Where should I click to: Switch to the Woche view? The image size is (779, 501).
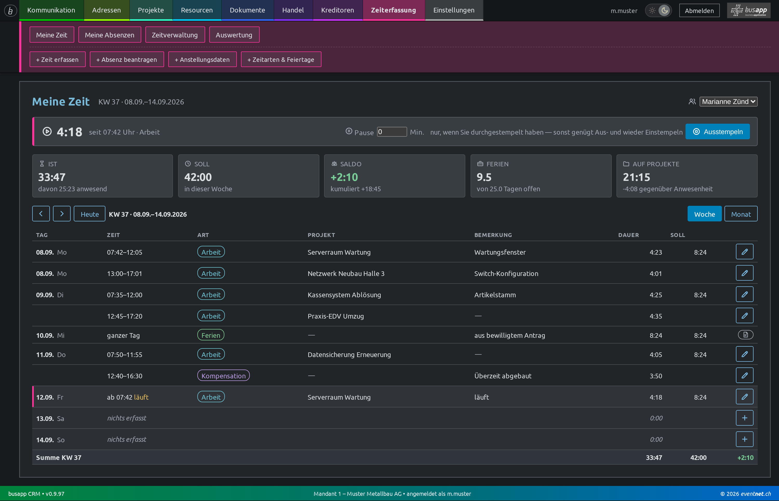(704, 214)
